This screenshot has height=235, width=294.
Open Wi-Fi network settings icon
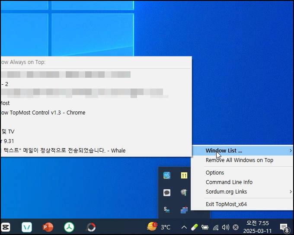pos(216,228)
